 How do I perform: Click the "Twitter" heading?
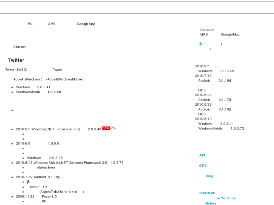pos(16,60)
